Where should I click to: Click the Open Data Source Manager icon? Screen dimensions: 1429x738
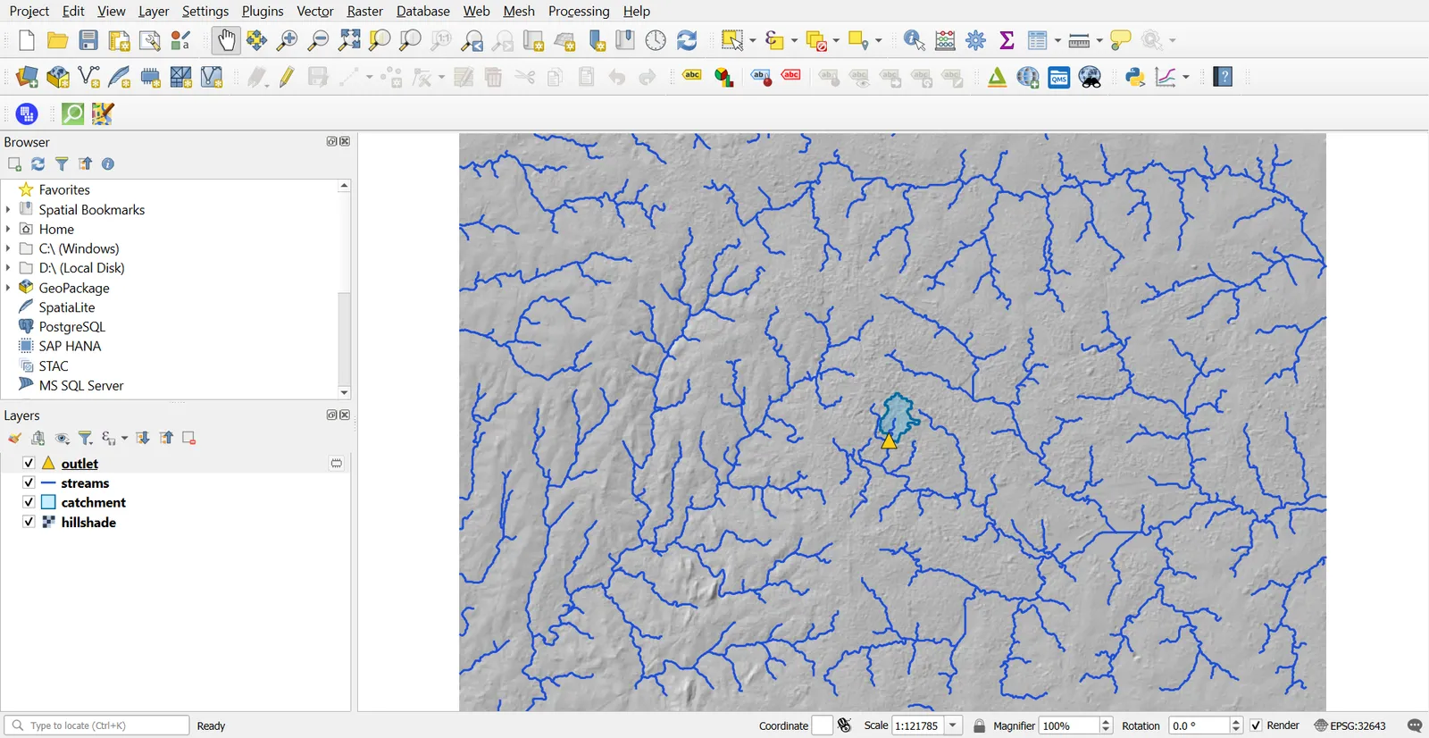point(27,78)
